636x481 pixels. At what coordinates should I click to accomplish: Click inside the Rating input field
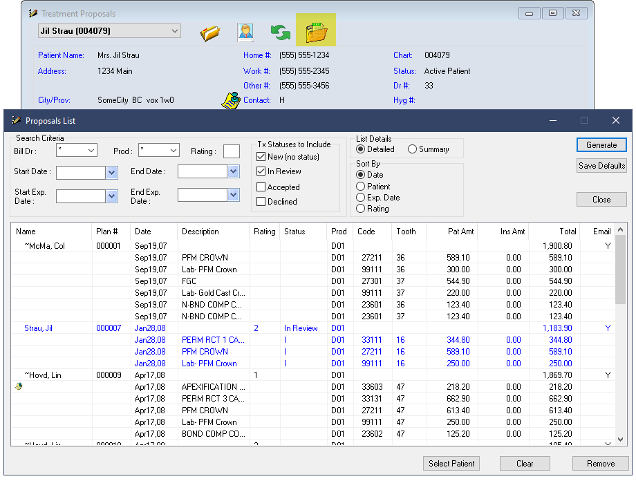click(x=232, y=151)
